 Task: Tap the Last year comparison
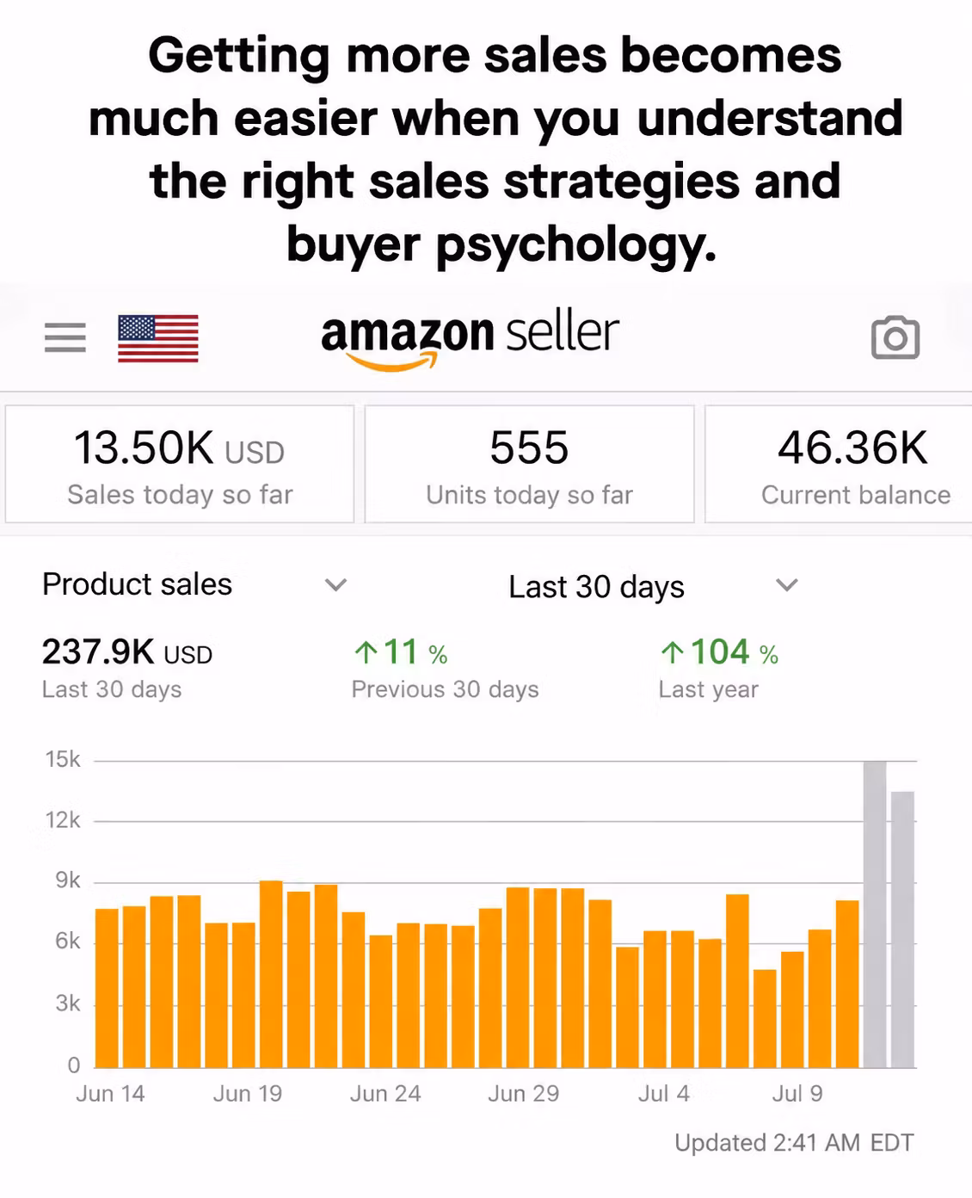point(709,689)
